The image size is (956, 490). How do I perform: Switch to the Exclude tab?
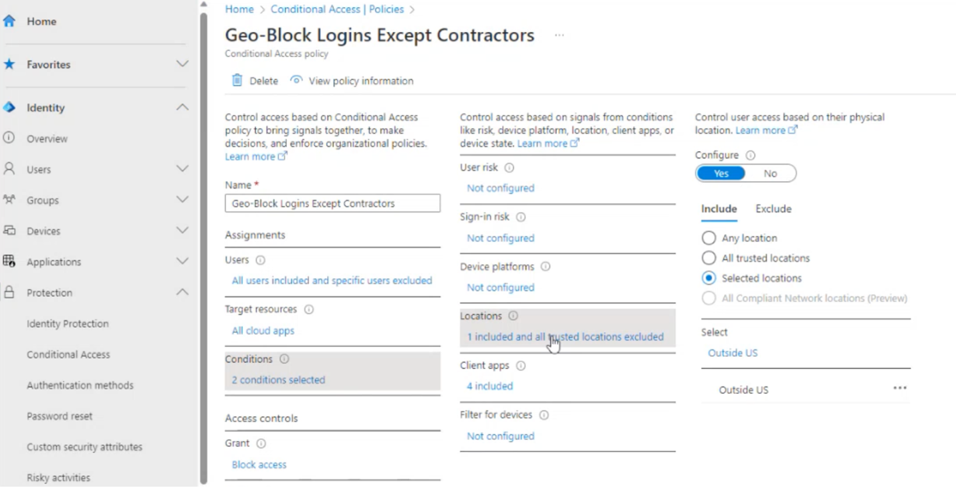pos(773,209)
